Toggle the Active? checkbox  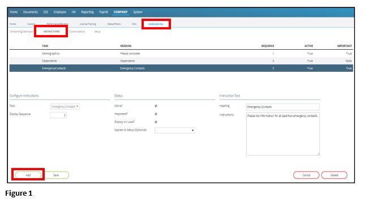pos(156,106)
